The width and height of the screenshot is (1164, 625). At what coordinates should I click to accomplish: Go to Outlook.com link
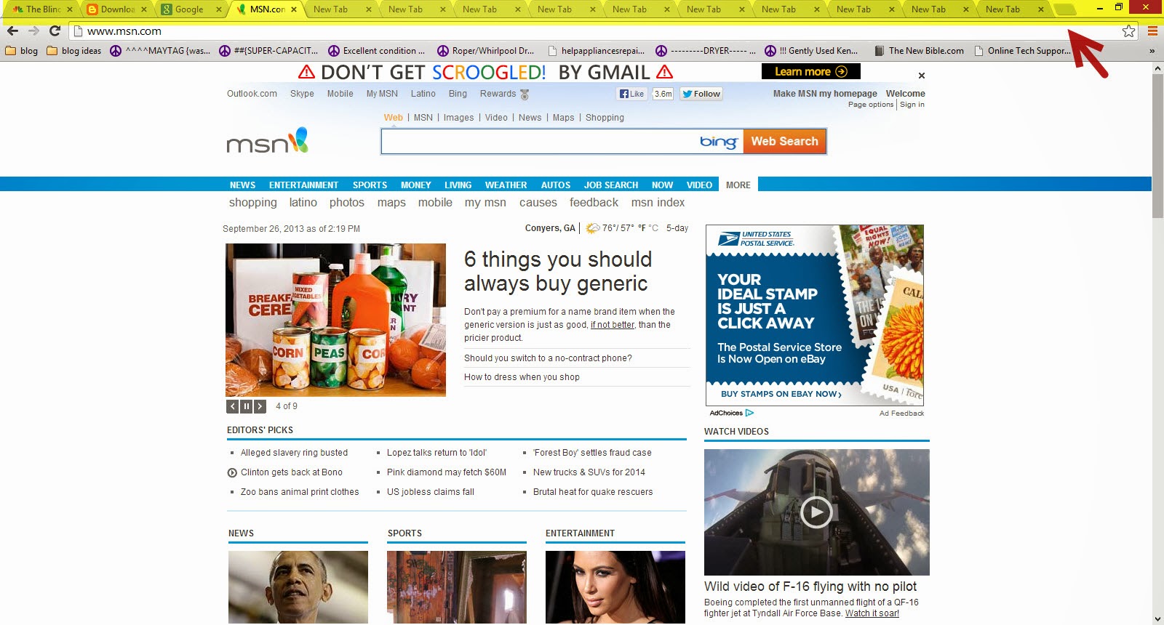tap(252, 94)
